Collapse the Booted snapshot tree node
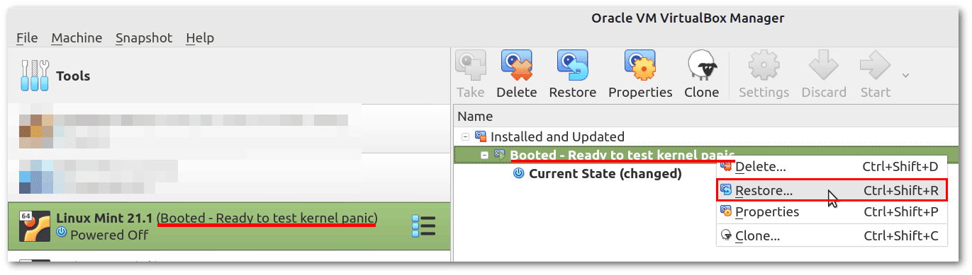This screenshot has width=972, height=275. pos(484,155)
